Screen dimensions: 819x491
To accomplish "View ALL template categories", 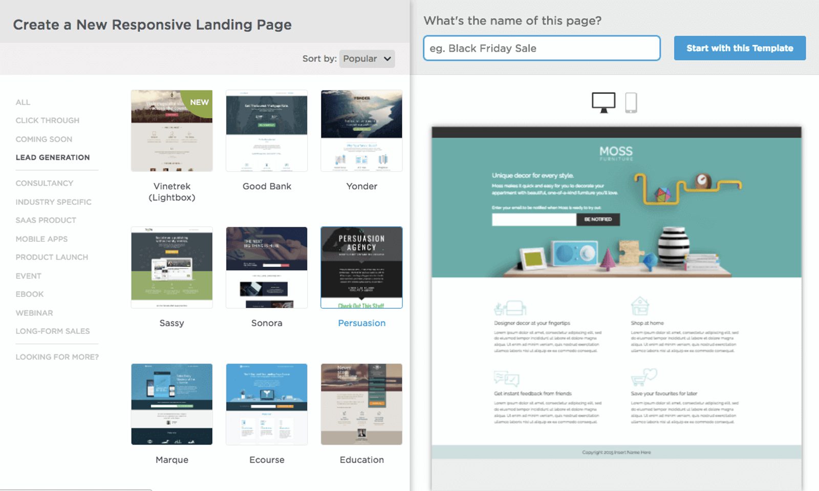I will [x=23, y=102].
